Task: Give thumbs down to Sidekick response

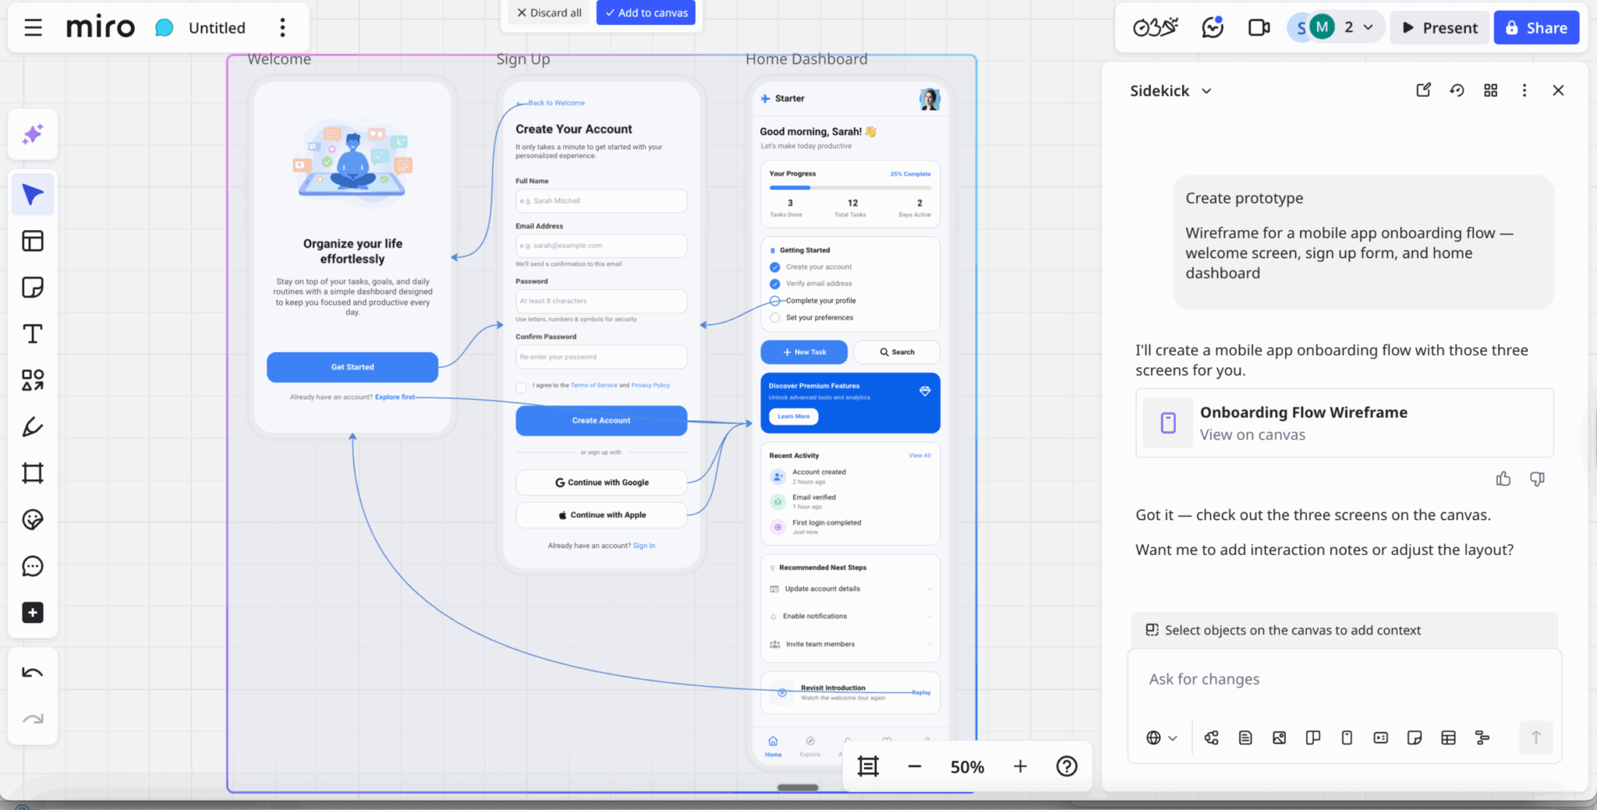Action: tap(1537, 479)
